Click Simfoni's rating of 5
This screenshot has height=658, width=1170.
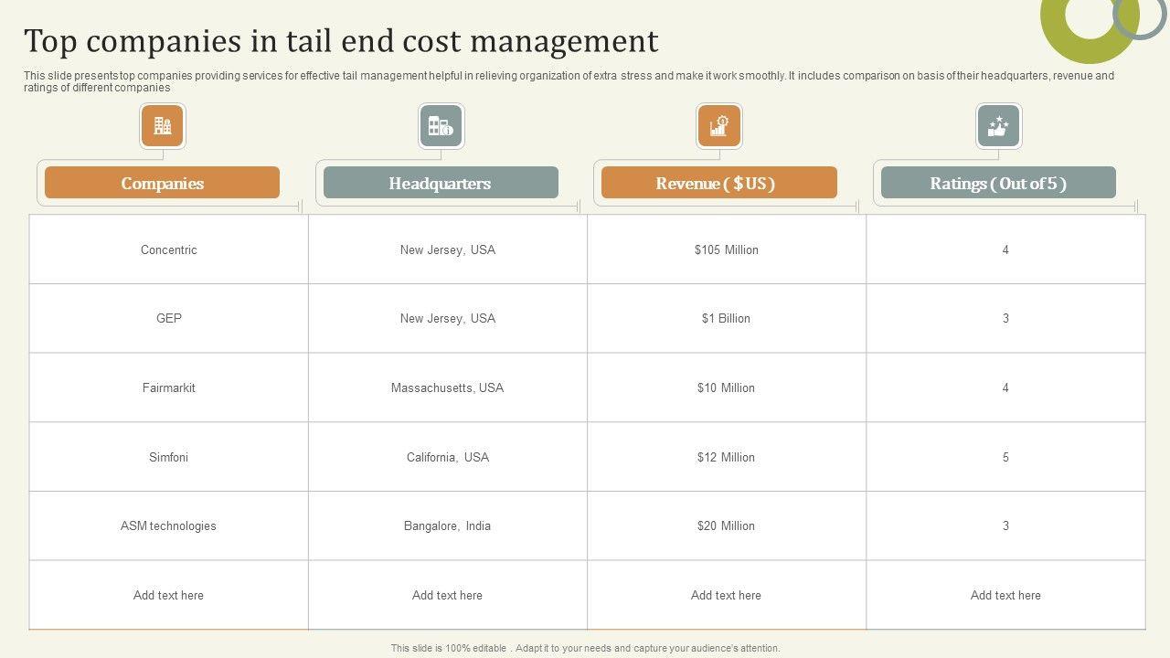pos(1005,457)
